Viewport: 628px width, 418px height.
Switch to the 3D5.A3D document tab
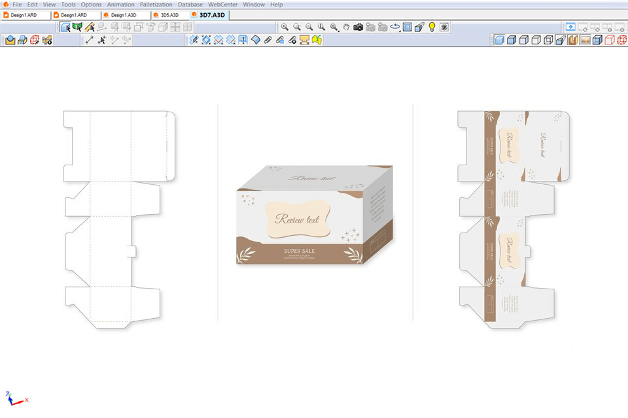point(169,14)
